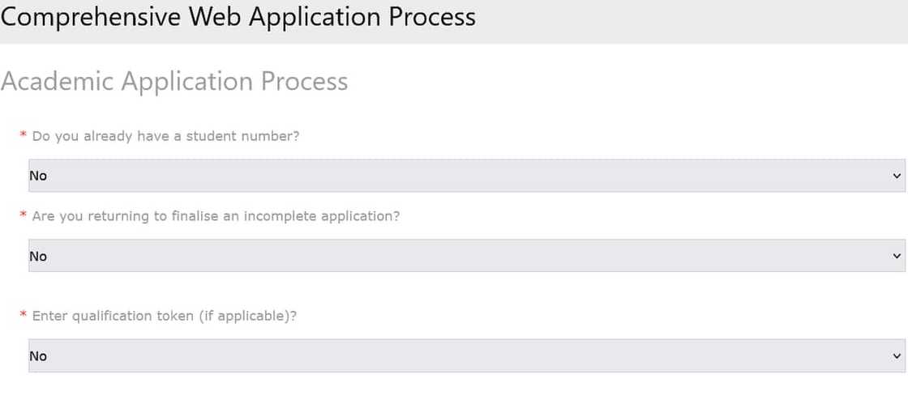Click the "No" value in student number dropdown
The width and height of the screenshot is (908, 404).
click(38, 176)
